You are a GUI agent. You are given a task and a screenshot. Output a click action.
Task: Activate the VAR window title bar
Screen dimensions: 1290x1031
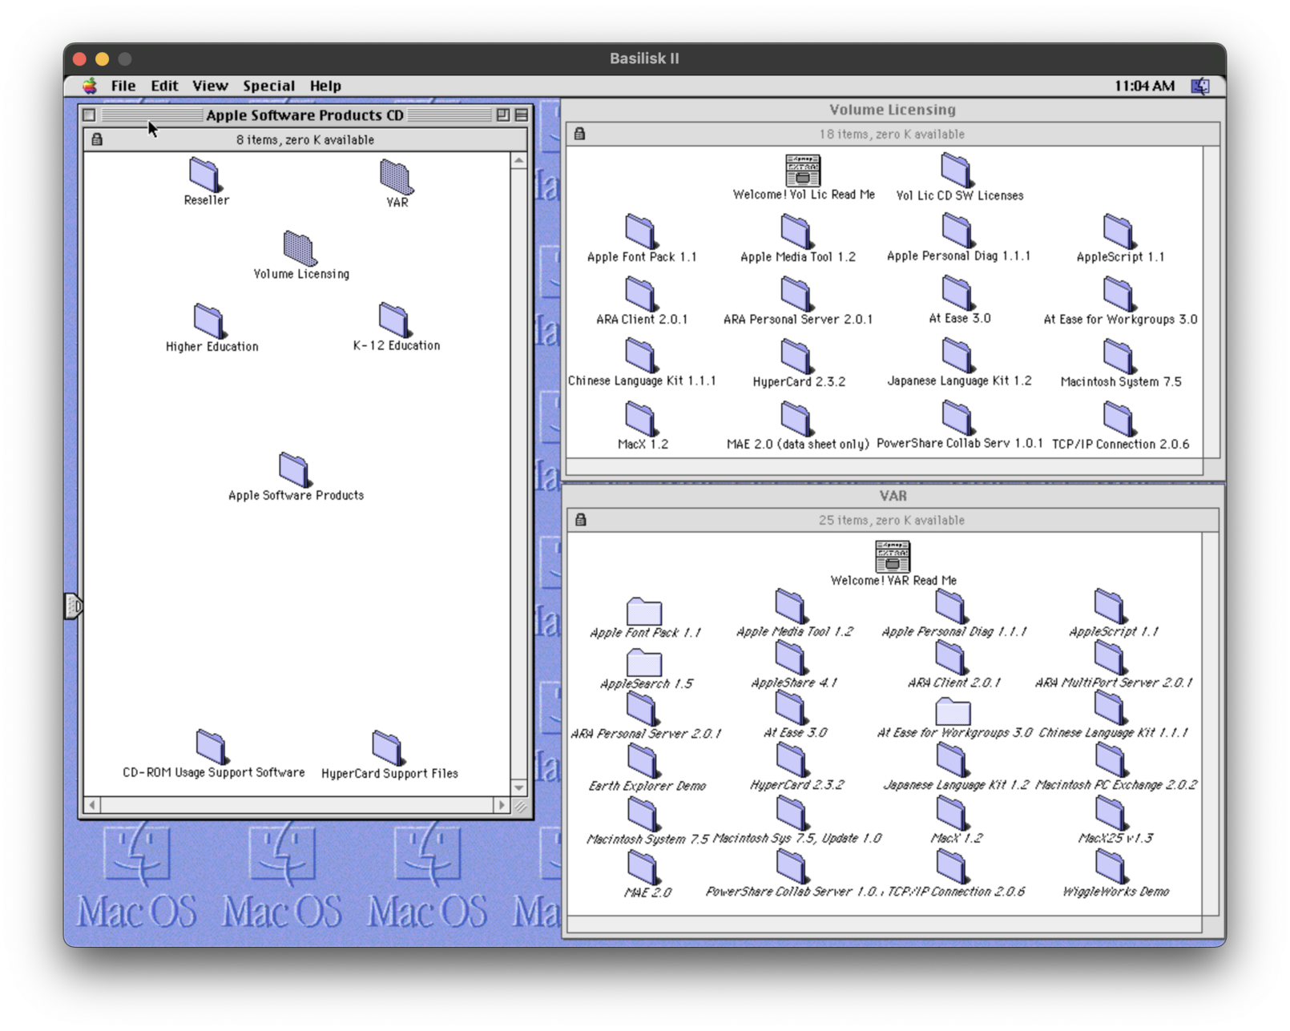893,496
